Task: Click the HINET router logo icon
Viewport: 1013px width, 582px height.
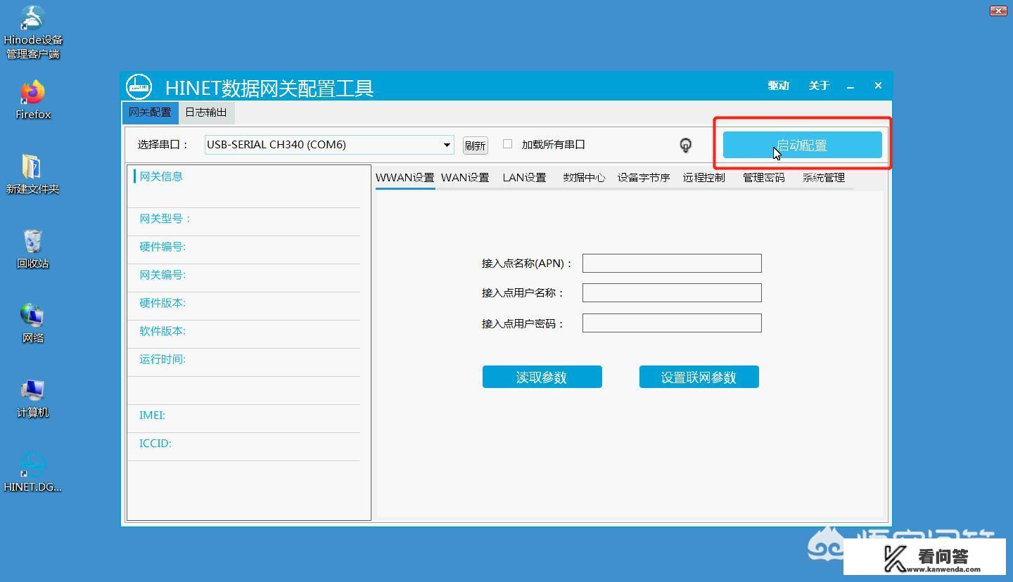Action: 139,86
